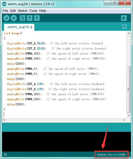
Task: Open the Help menu
Action: (x=43, y=11)
